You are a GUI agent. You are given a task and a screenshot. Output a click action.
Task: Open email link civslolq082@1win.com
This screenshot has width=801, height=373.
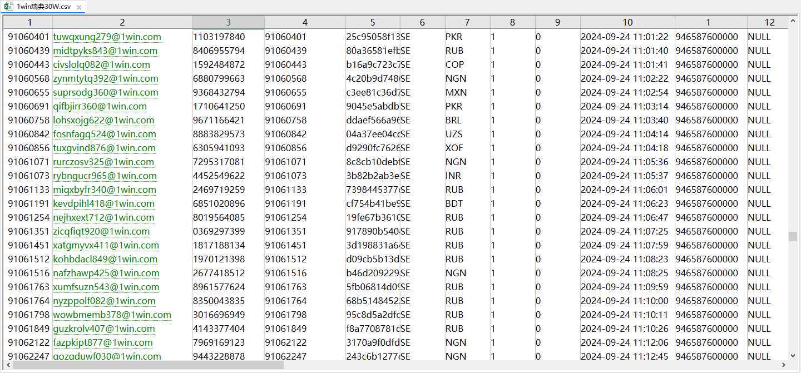(102, 64)
